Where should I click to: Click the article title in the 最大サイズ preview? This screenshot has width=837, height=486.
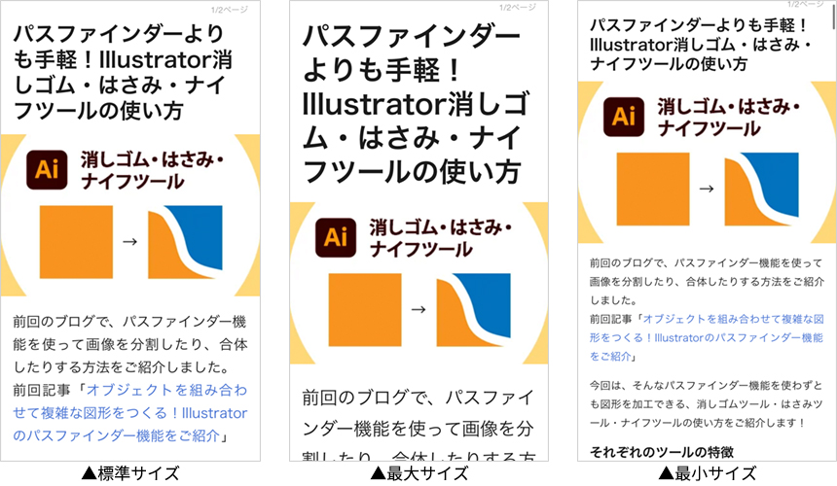[417, 104]
